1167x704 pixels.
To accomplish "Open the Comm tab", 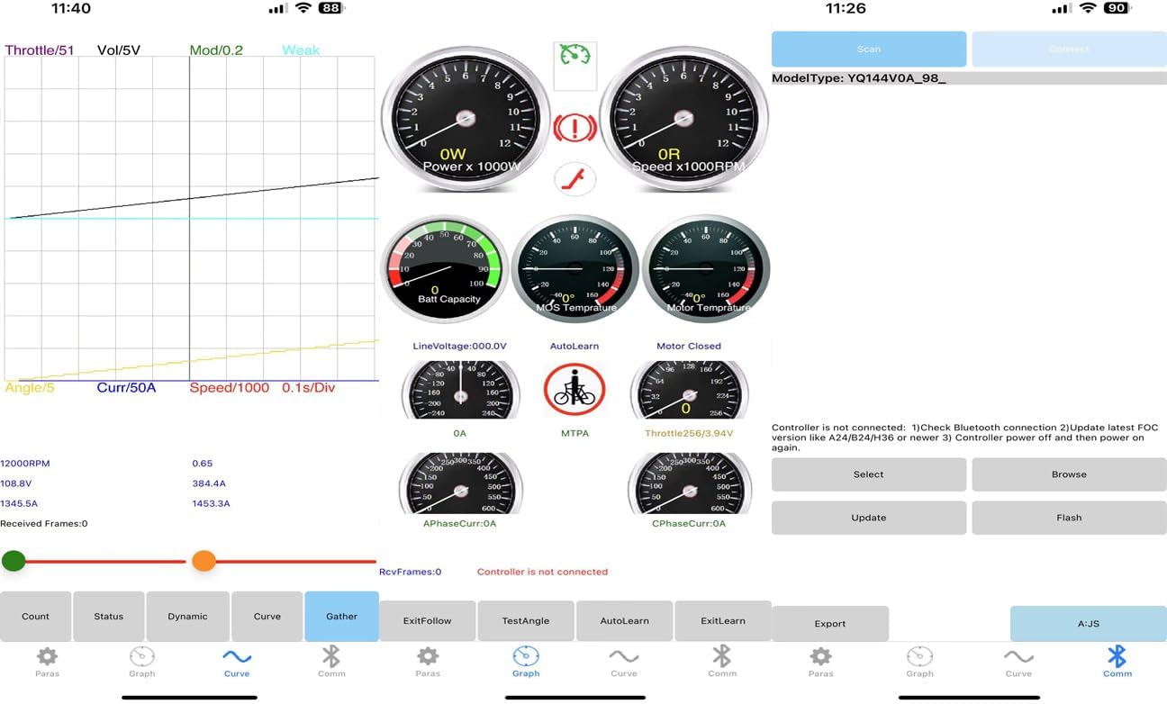I will coord(1117,662).
